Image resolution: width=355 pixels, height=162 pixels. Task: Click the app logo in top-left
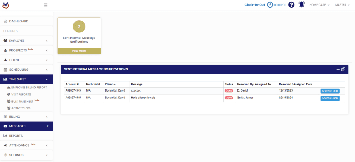coord(6,5)
